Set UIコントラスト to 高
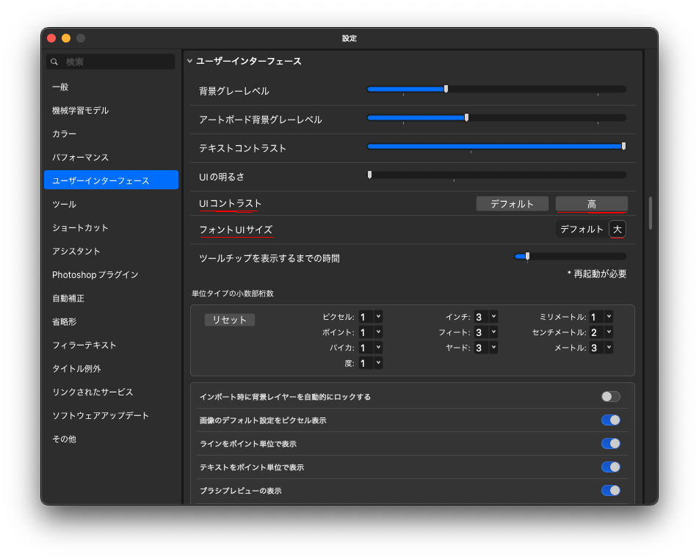This screenshot has height=559, width=699. click(591, 204)
